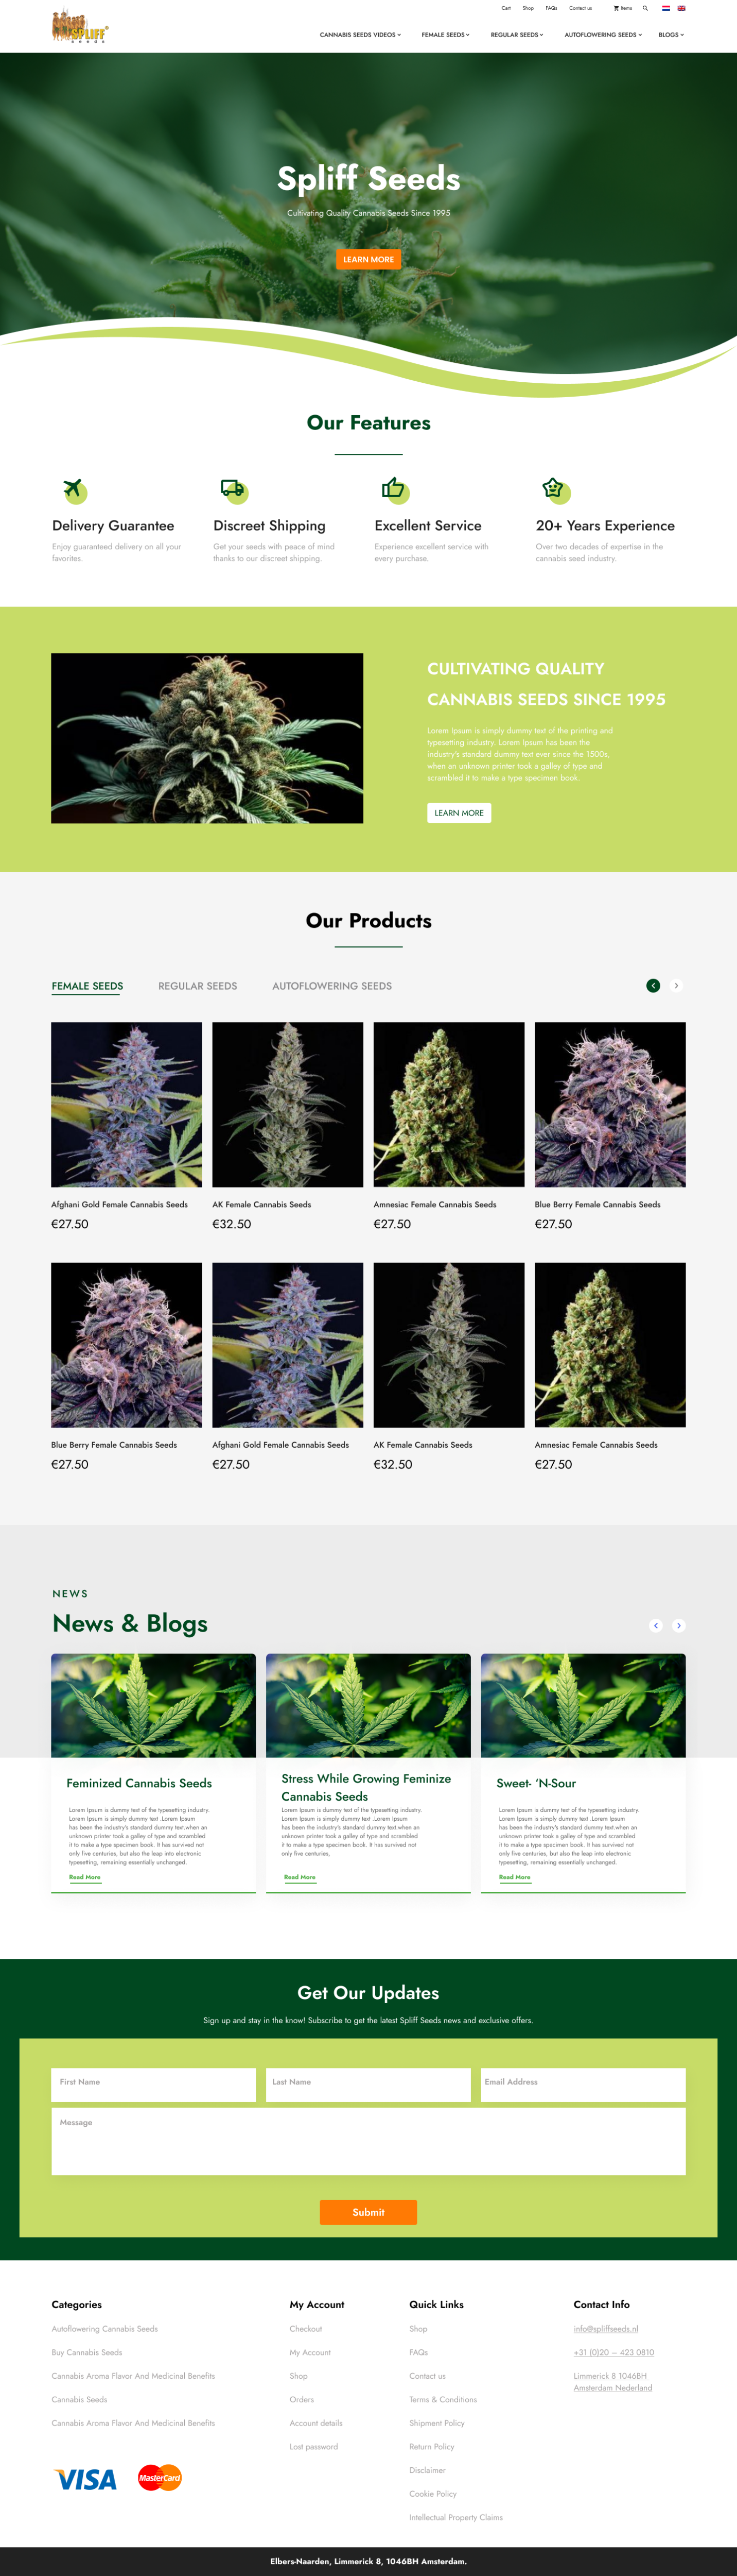Image resolution: width=737 pixels, height=2576 pixels.
Task: Click the Excellent Service thumbs-up icon
Action: (x=394, y=489)
